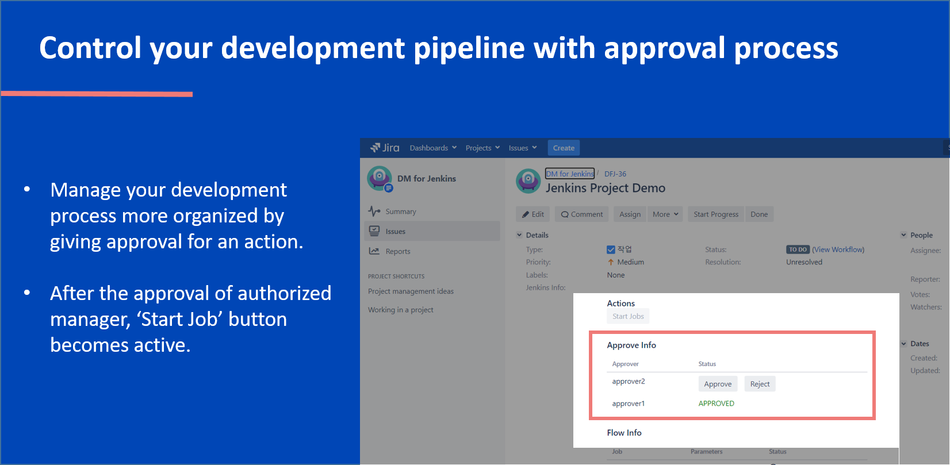Open Project management ideas shortcut
Screen dimensions: 950x465
pyautogui.click(x=411, y=291)
